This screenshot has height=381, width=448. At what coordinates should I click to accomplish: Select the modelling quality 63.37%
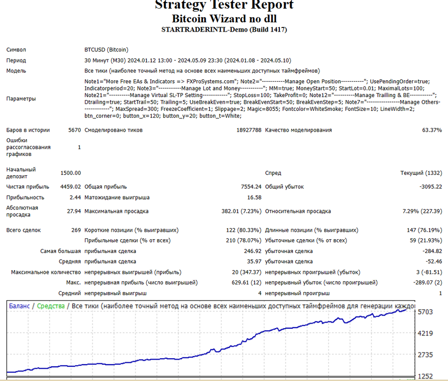(432, 130)
